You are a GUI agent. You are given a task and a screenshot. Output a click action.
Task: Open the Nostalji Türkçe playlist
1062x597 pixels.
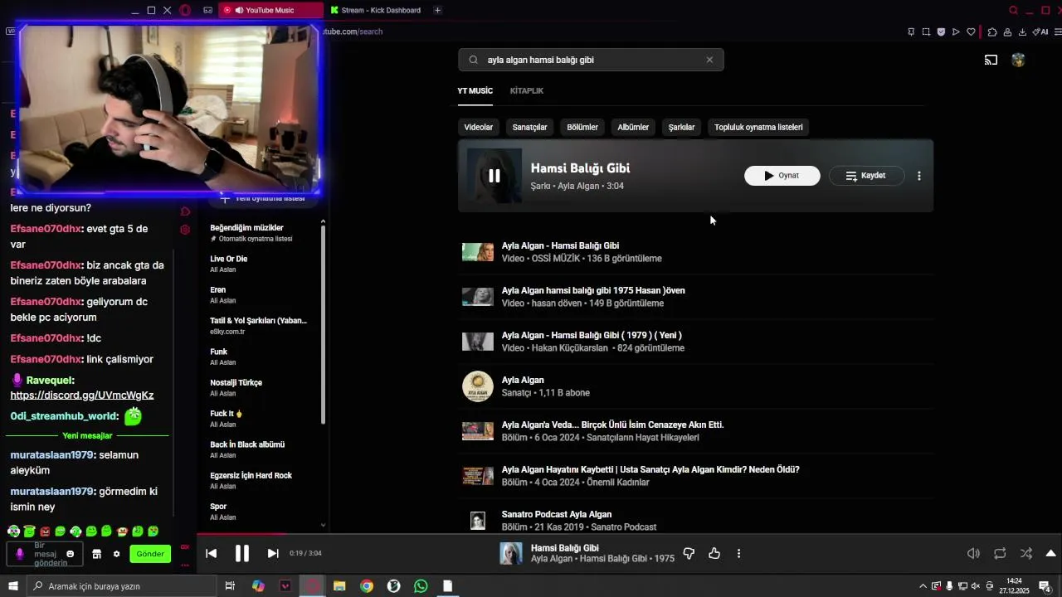(261, 387)
